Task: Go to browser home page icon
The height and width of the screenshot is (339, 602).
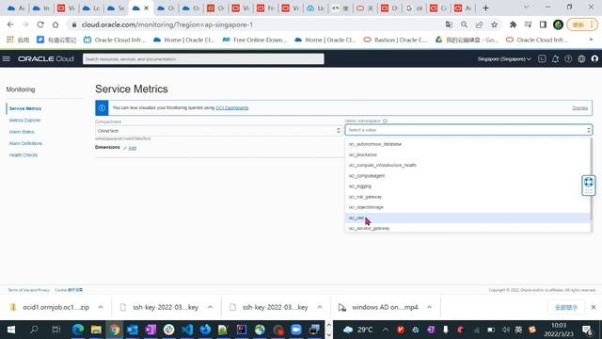Action: 55,24
